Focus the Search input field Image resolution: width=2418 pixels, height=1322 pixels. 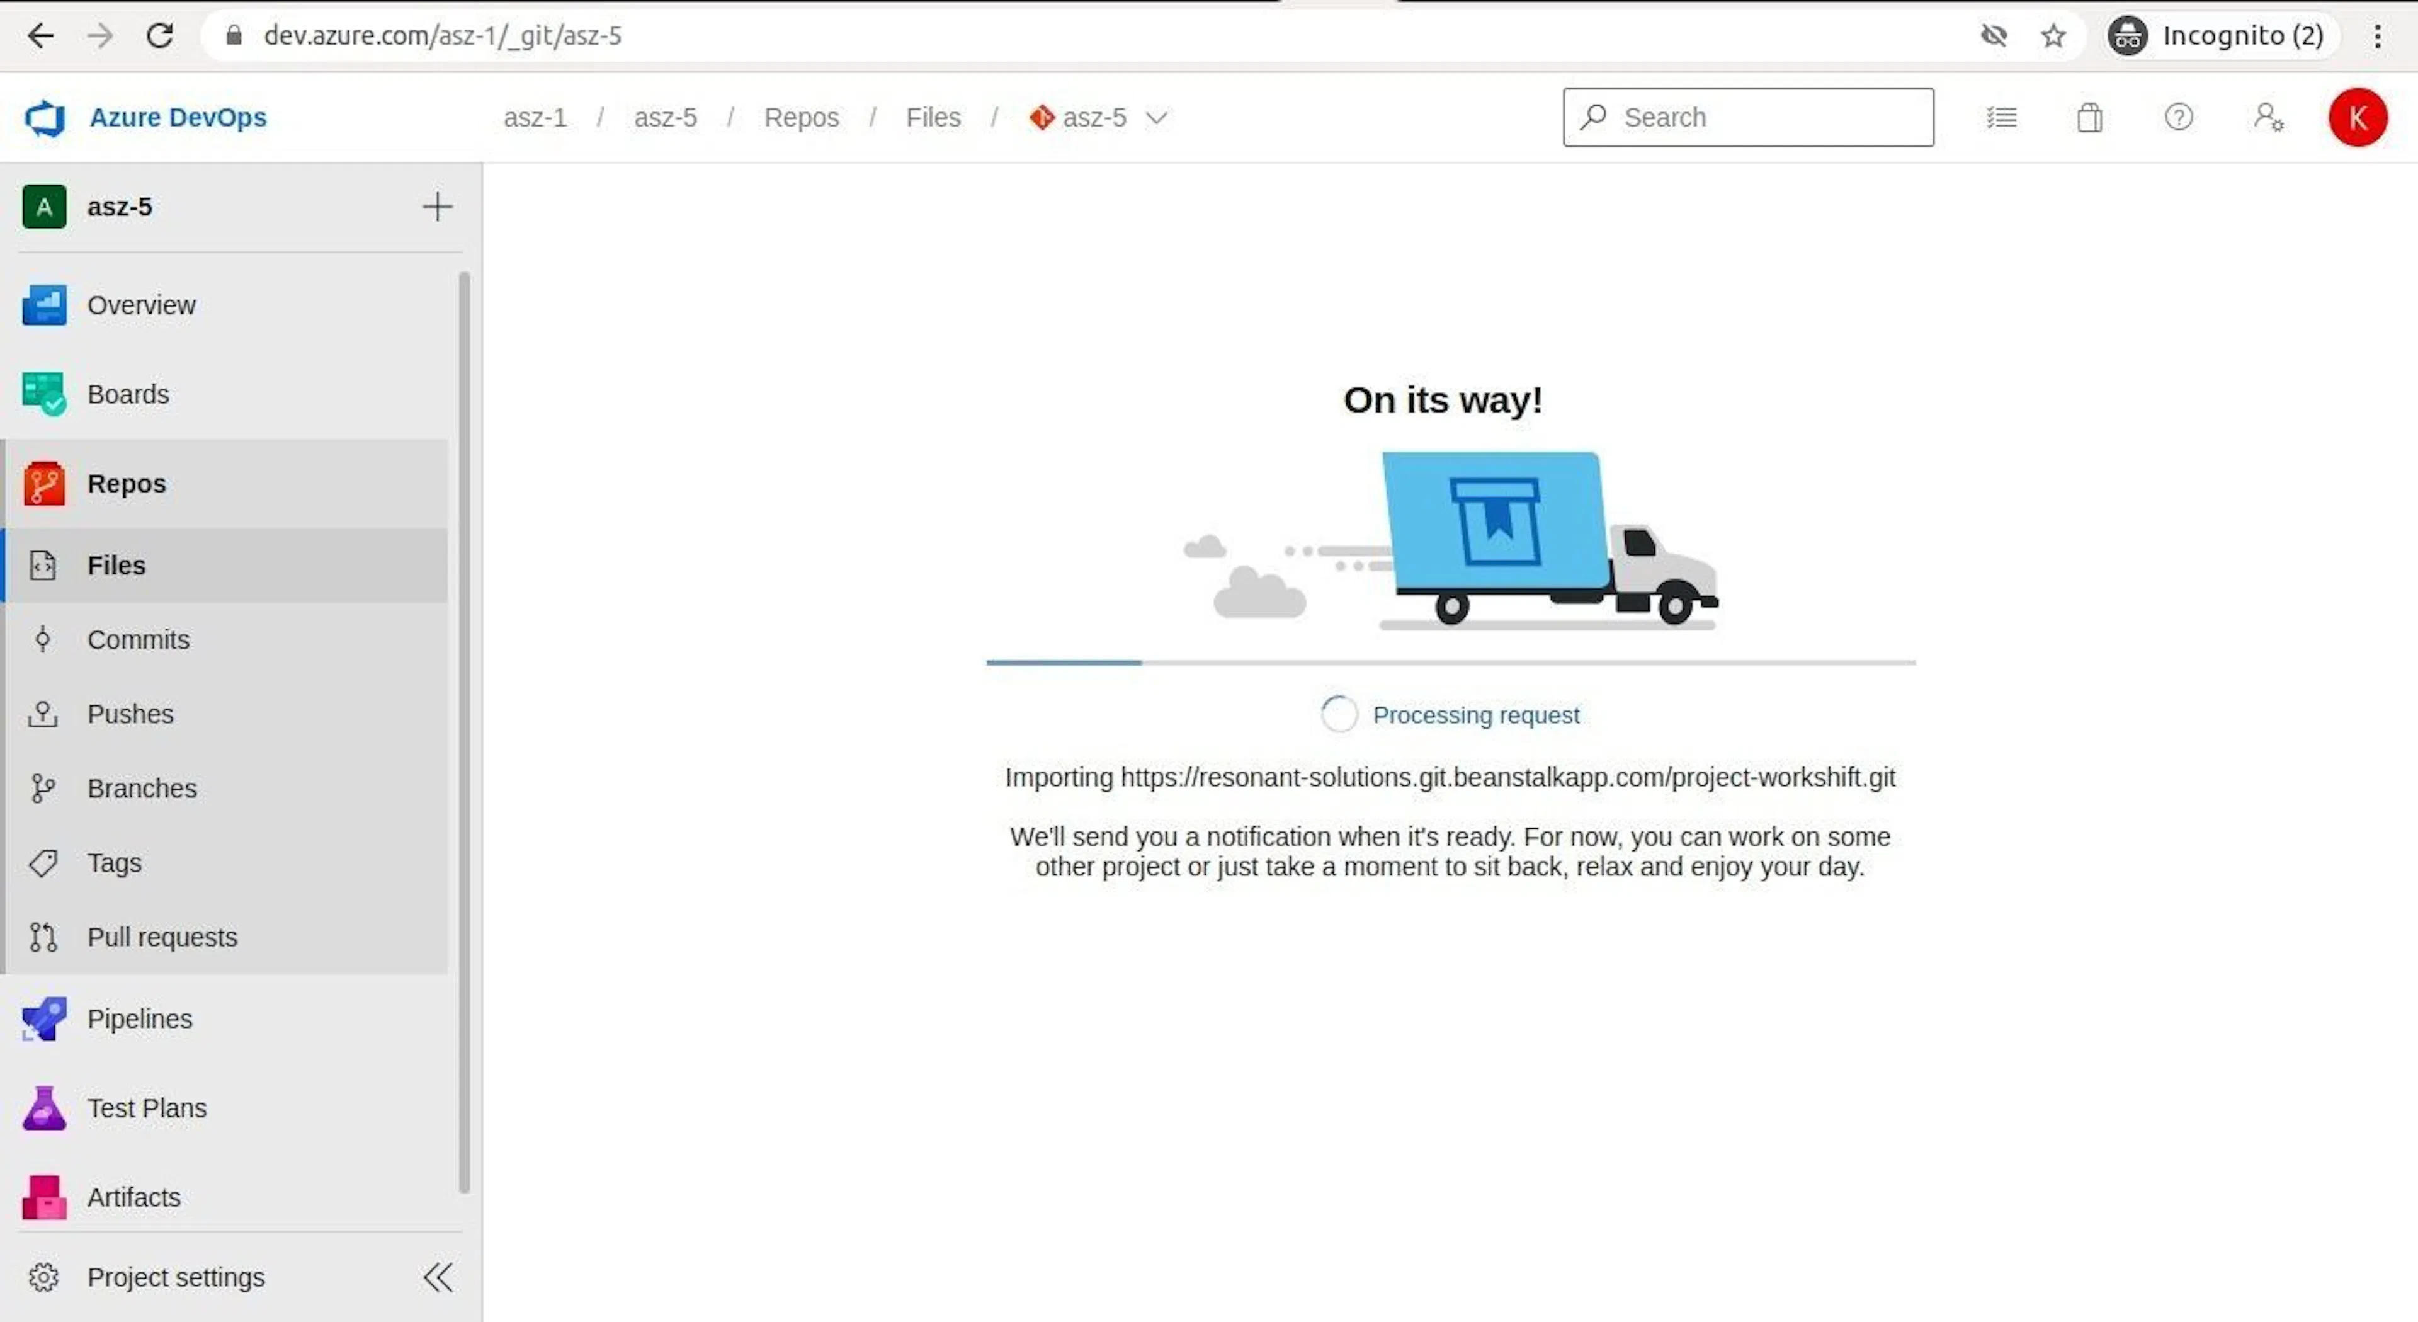pyautogui.click(x=1748, y=117)
